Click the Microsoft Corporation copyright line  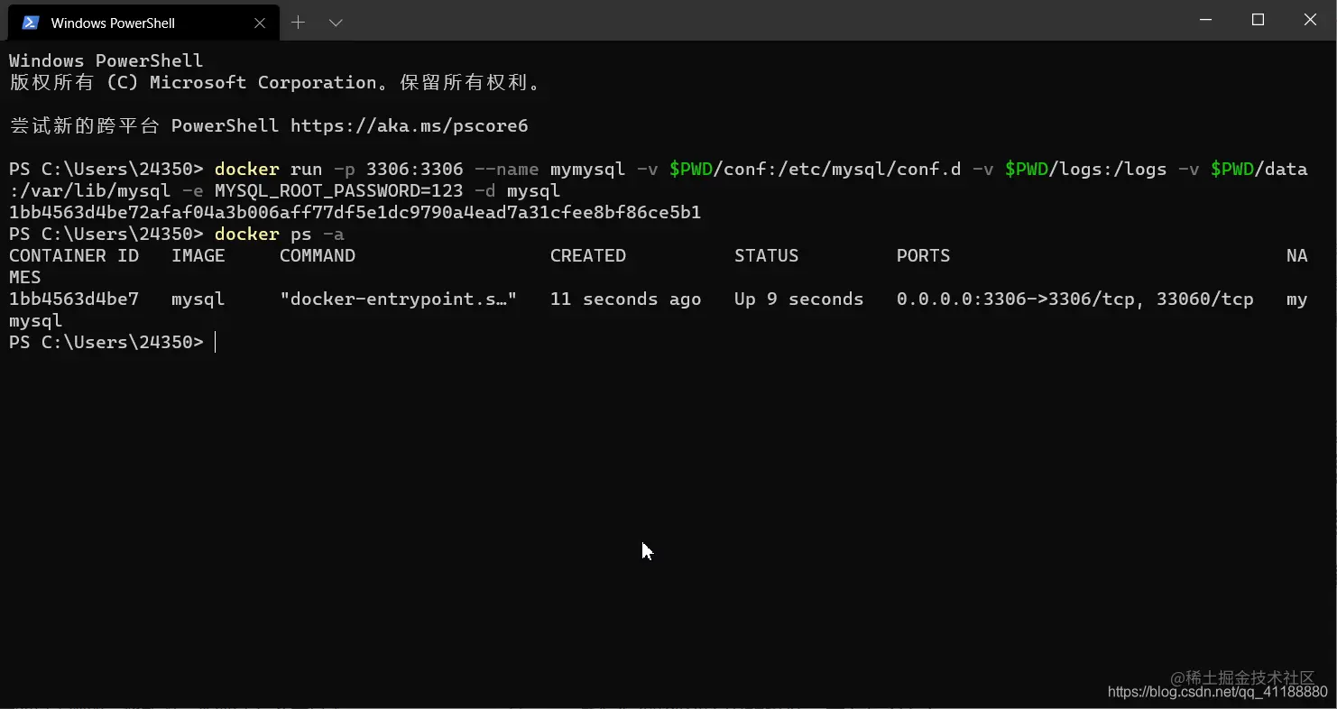276,83
